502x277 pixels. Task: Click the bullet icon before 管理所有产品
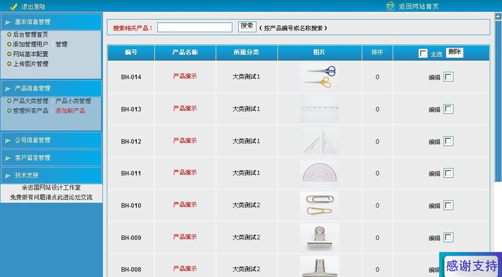[9, 111]
